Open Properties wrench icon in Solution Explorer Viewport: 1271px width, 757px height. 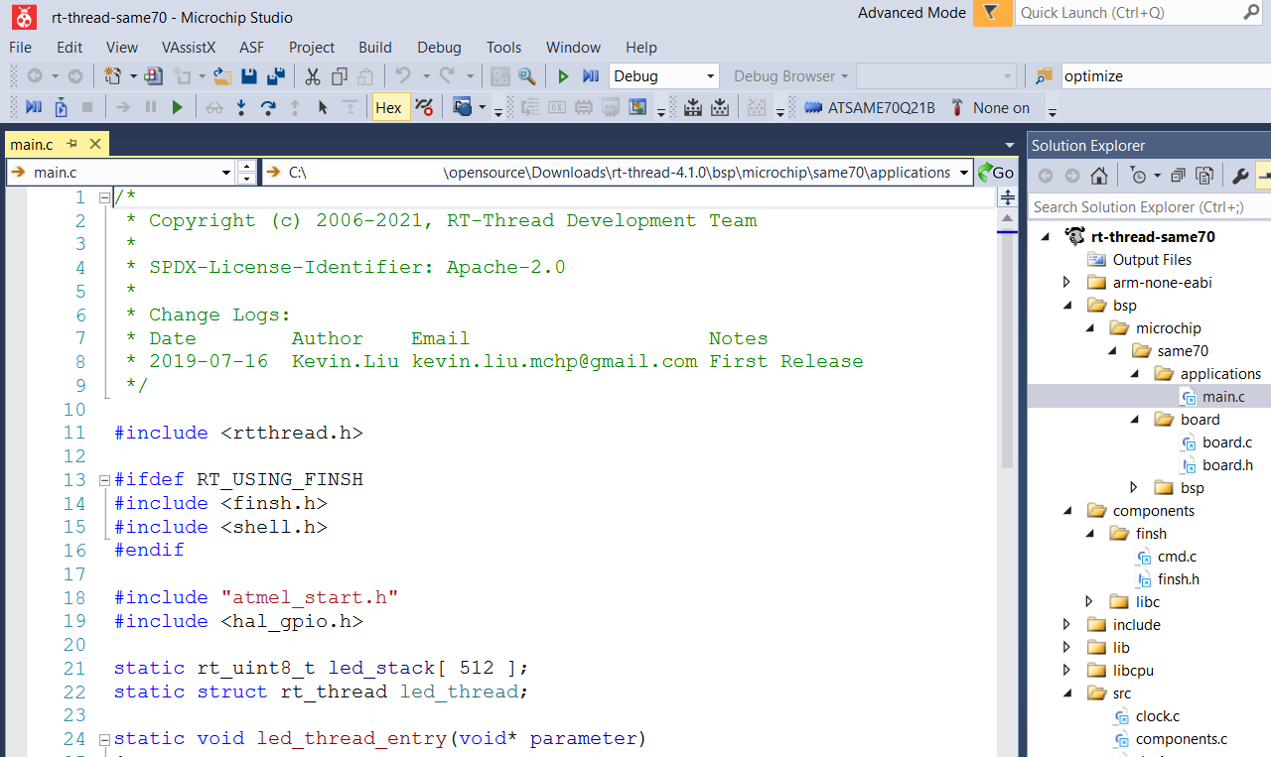coord(1239,176)
